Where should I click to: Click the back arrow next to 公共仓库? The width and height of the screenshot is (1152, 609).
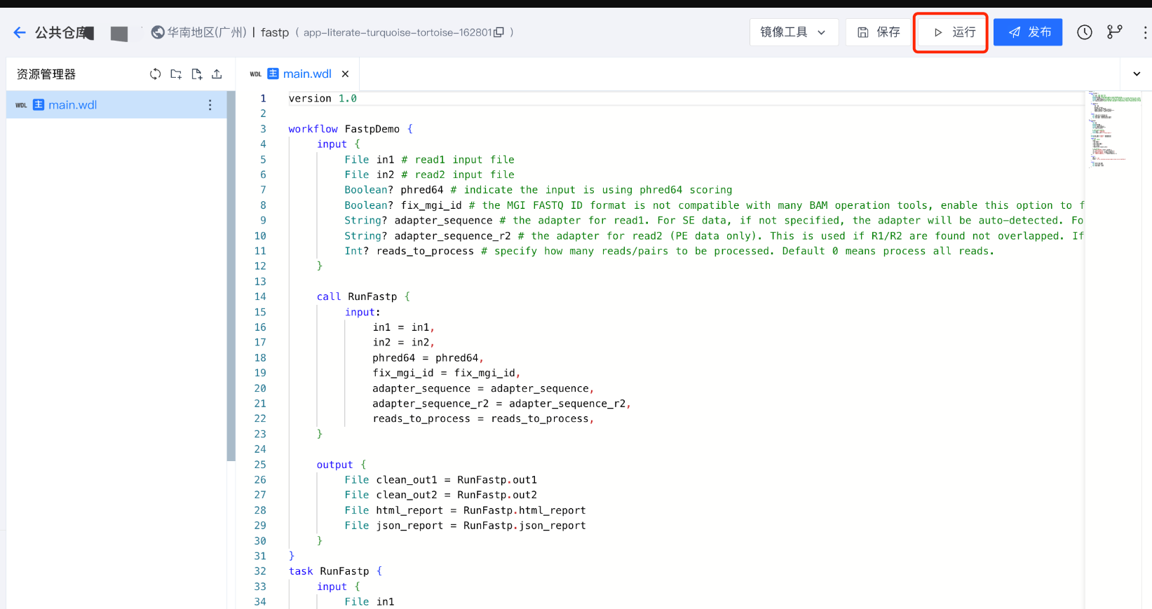tap(19, 32)
